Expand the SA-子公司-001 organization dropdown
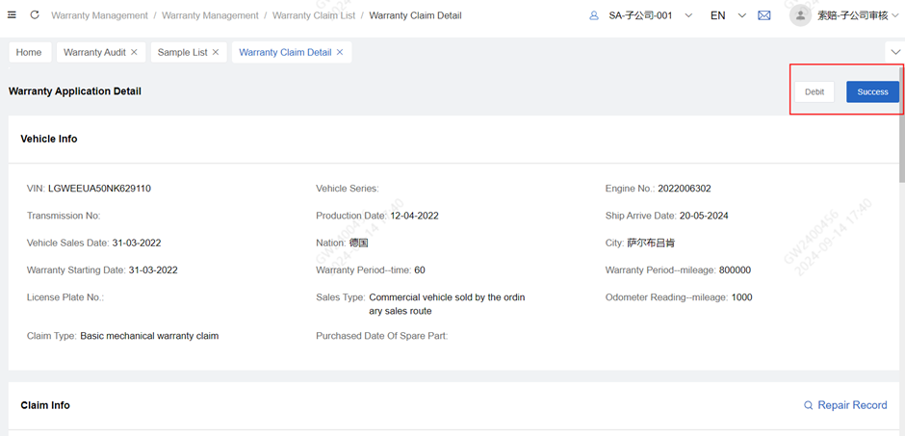 [x=688, y=15]
